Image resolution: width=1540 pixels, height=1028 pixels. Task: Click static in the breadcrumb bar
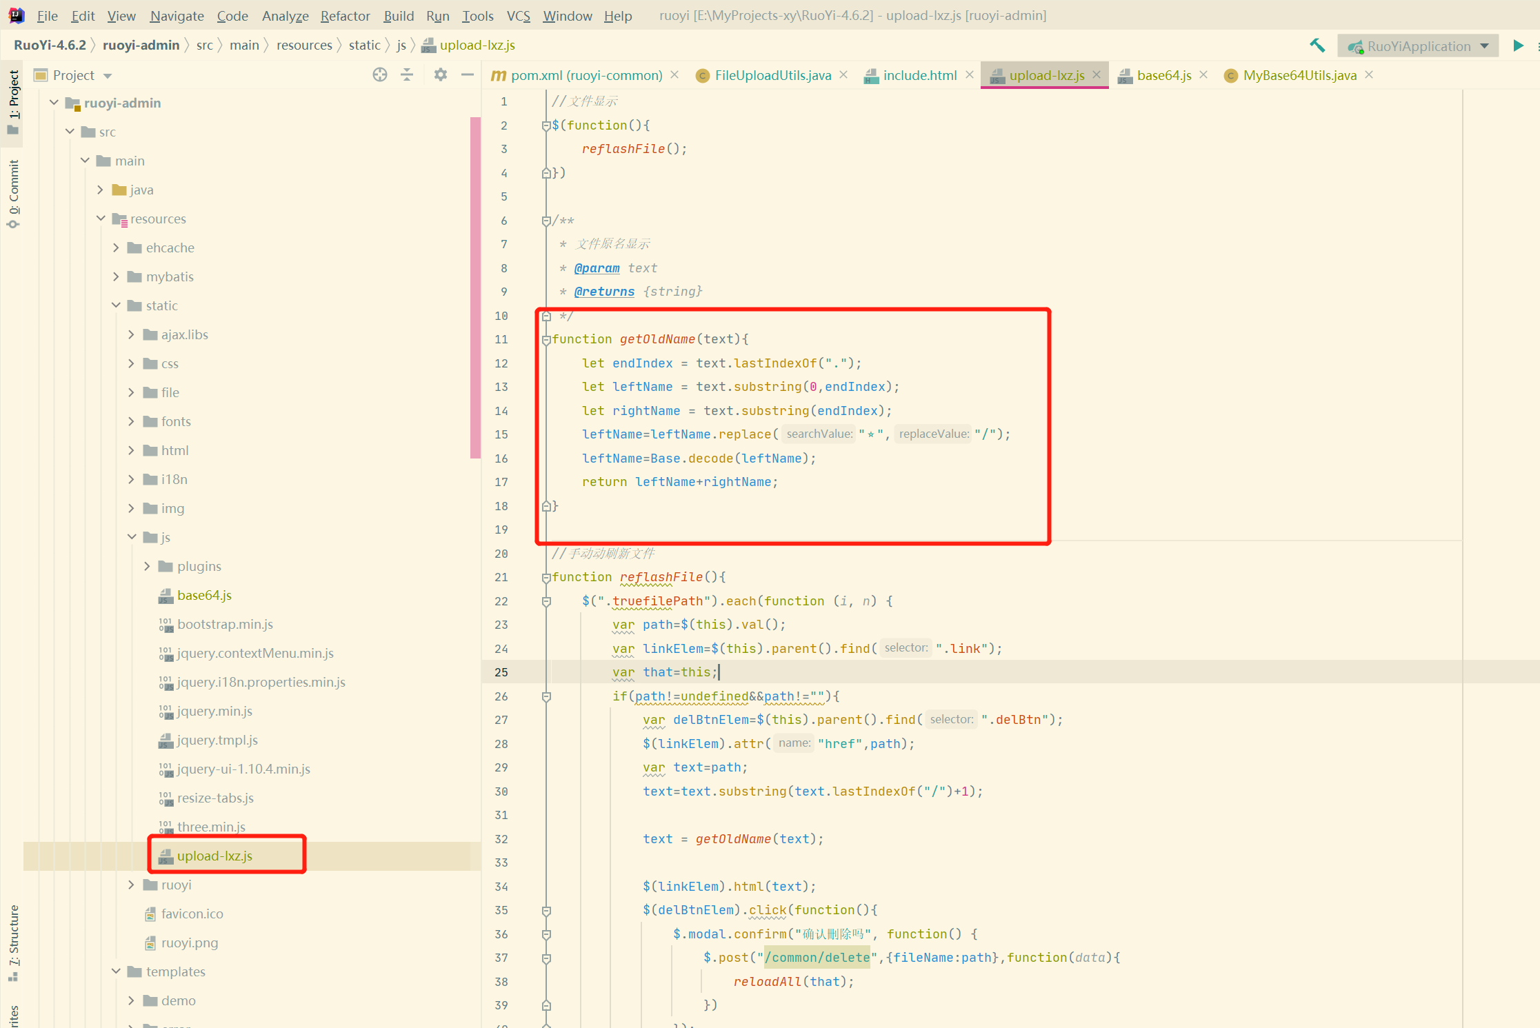(x=364, y=45)
